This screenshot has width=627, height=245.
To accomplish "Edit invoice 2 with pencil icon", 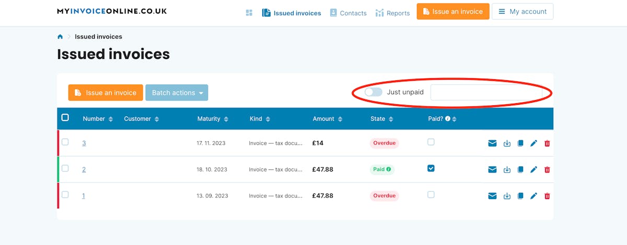I will pyautogui.click(x=533, y=169).
